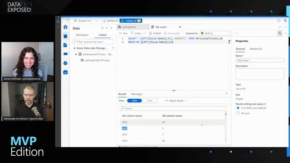
Task: Open the Home hub icon
Action: coord(65,27)
